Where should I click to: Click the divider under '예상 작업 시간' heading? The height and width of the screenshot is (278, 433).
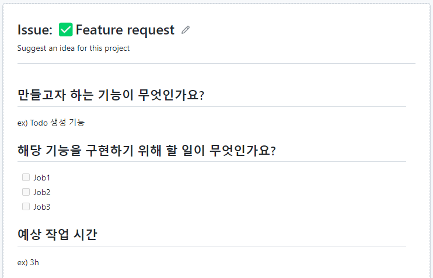212,246
